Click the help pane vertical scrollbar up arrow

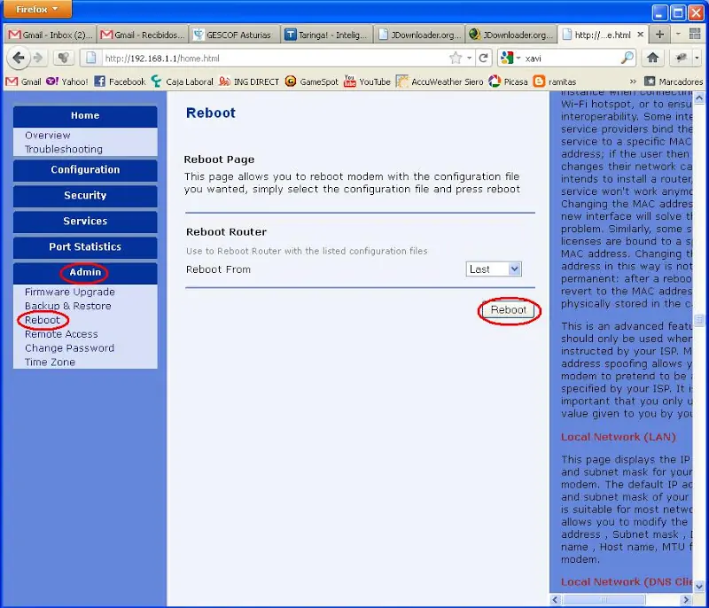point(699,97)
